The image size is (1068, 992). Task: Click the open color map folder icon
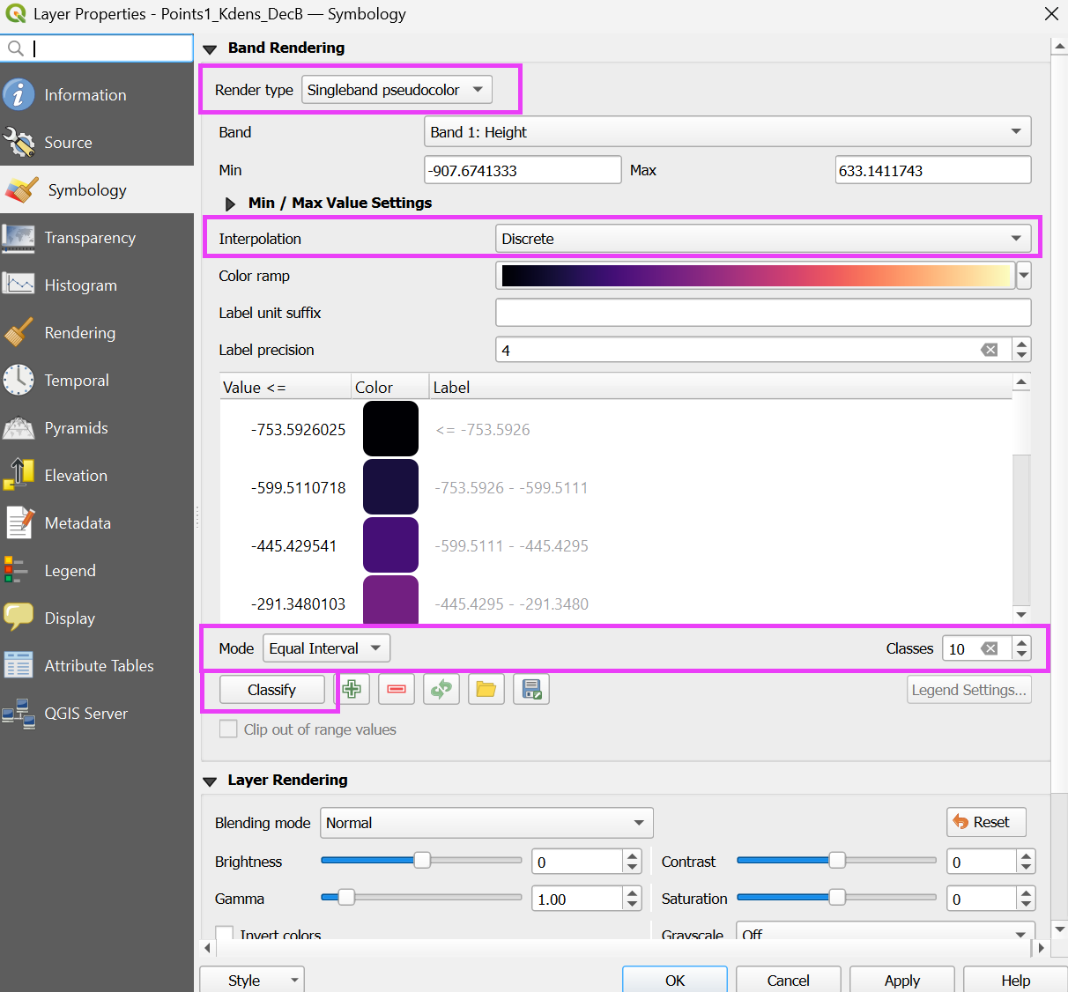coord(486,689)
